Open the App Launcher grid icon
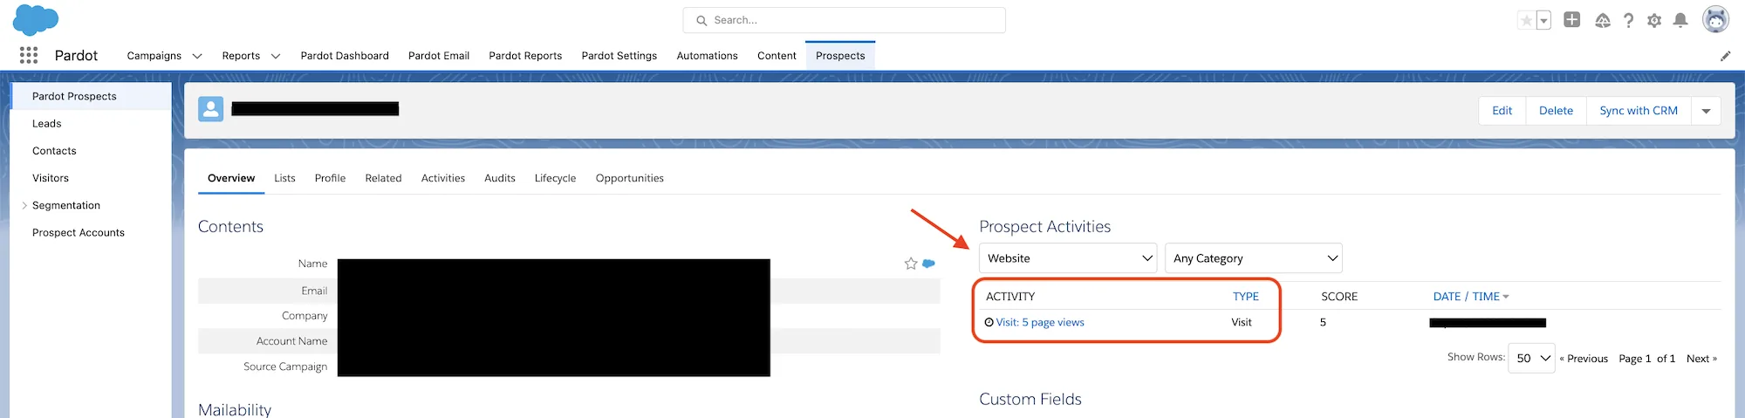This screenshot has height=418, width=1745. click(x=29, y=55)
